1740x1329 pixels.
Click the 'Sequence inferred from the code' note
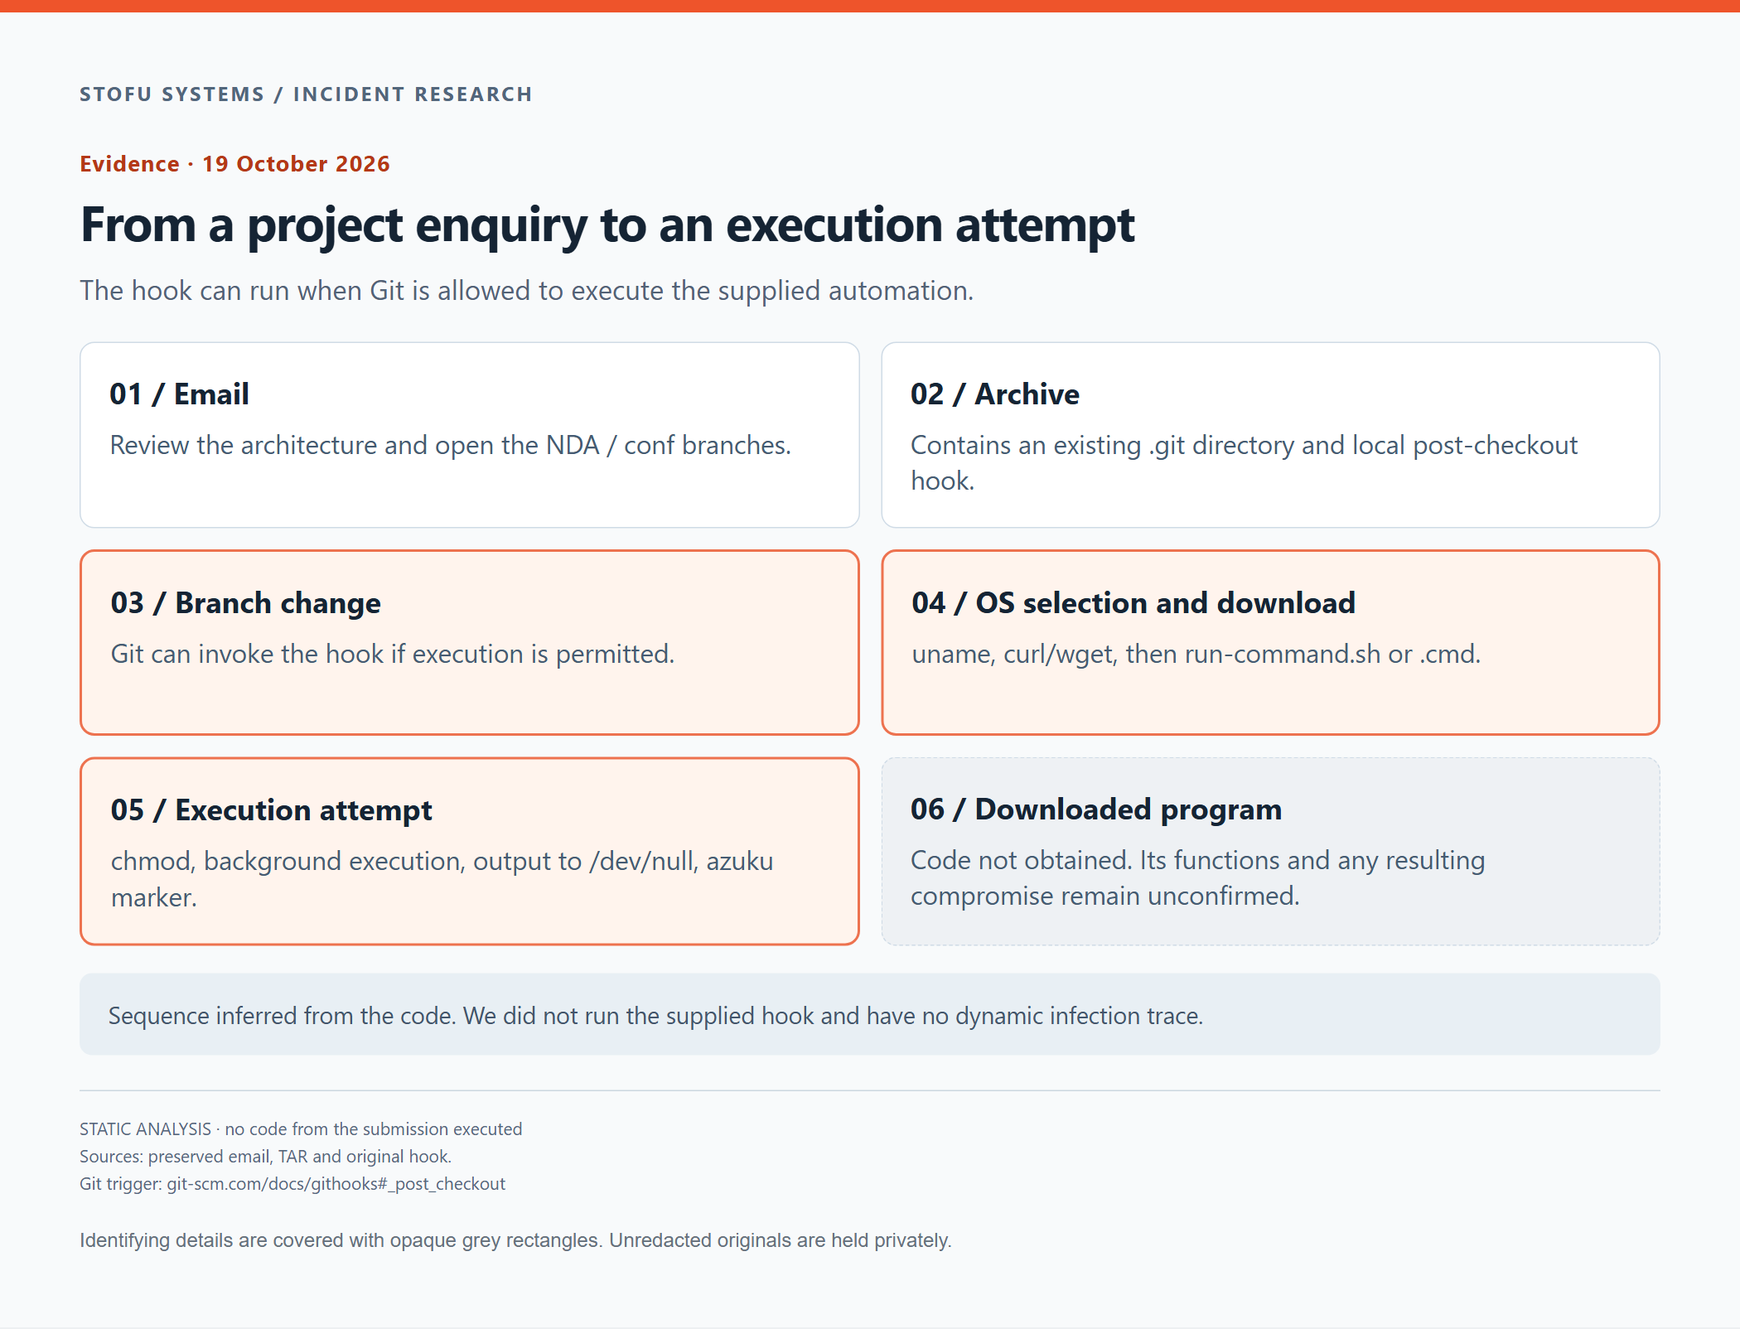click(x=655, y=1016)
